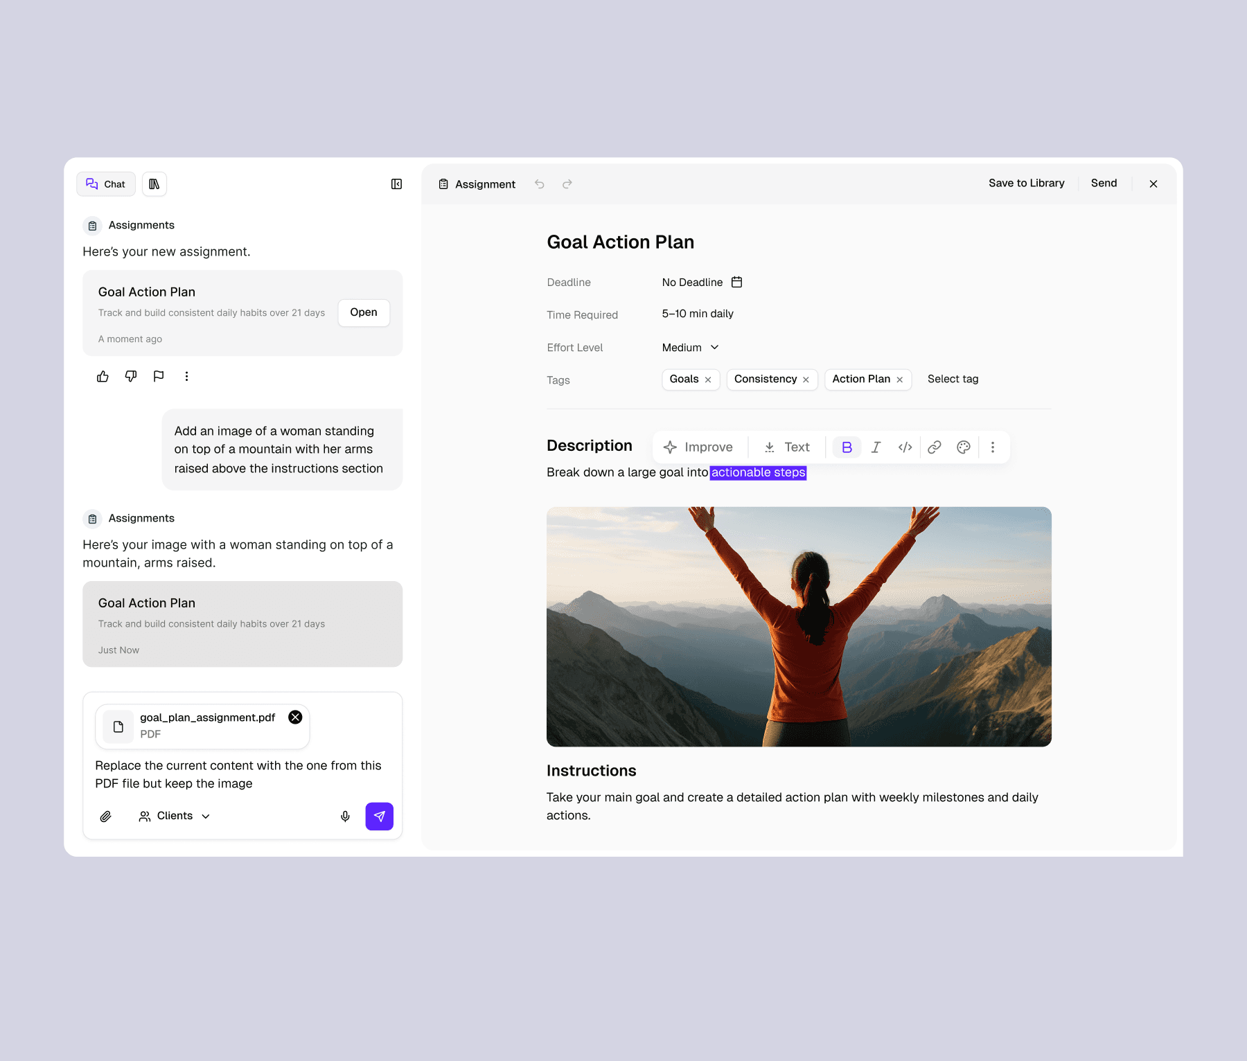Click the PDF file icon of the attachment
The width and height of the screenshot is (1247, 1061).
pos(118,726)
